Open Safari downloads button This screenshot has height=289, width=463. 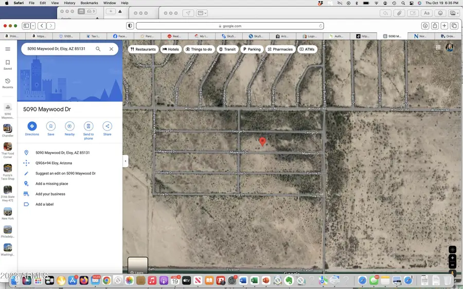click(425, 26)
